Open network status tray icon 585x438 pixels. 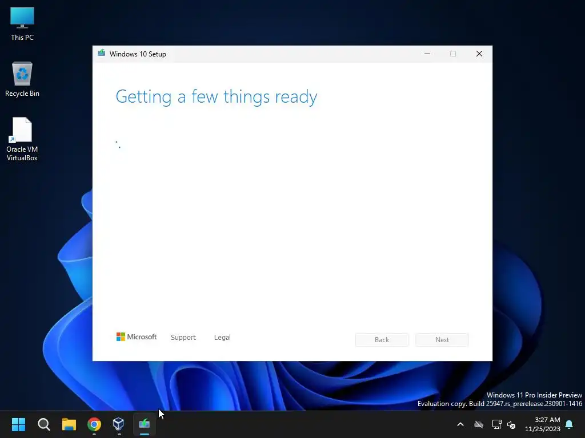496,424
